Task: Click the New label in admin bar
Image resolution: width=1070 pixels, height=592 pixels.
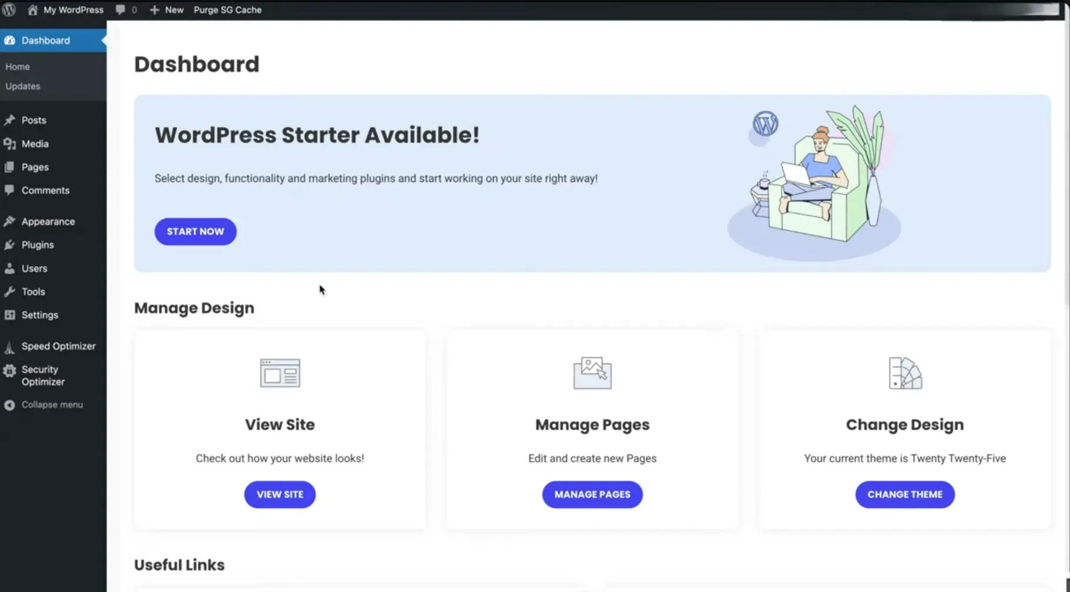Action: tap(174, 9)
